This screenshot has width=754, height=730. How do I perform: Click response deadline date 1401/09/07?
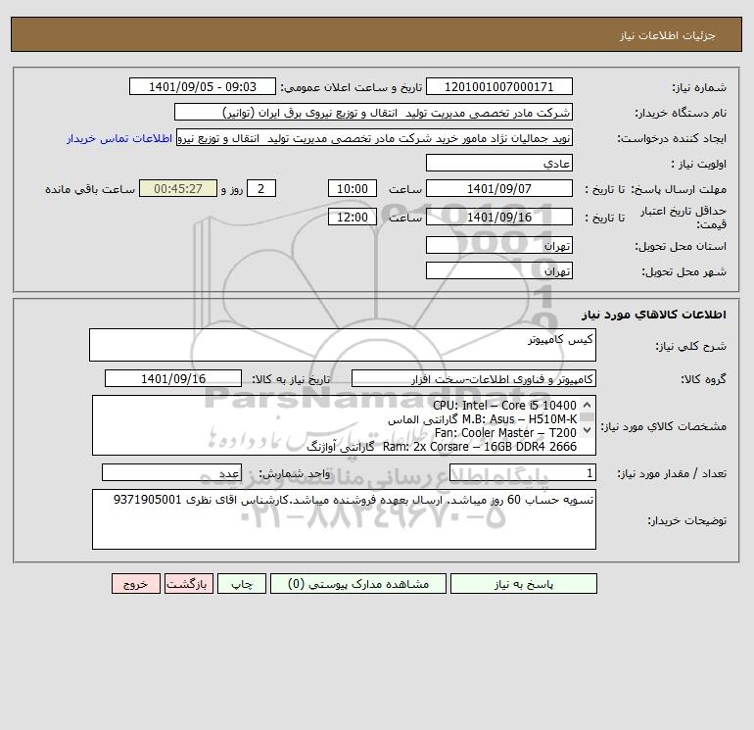point(499,189)
